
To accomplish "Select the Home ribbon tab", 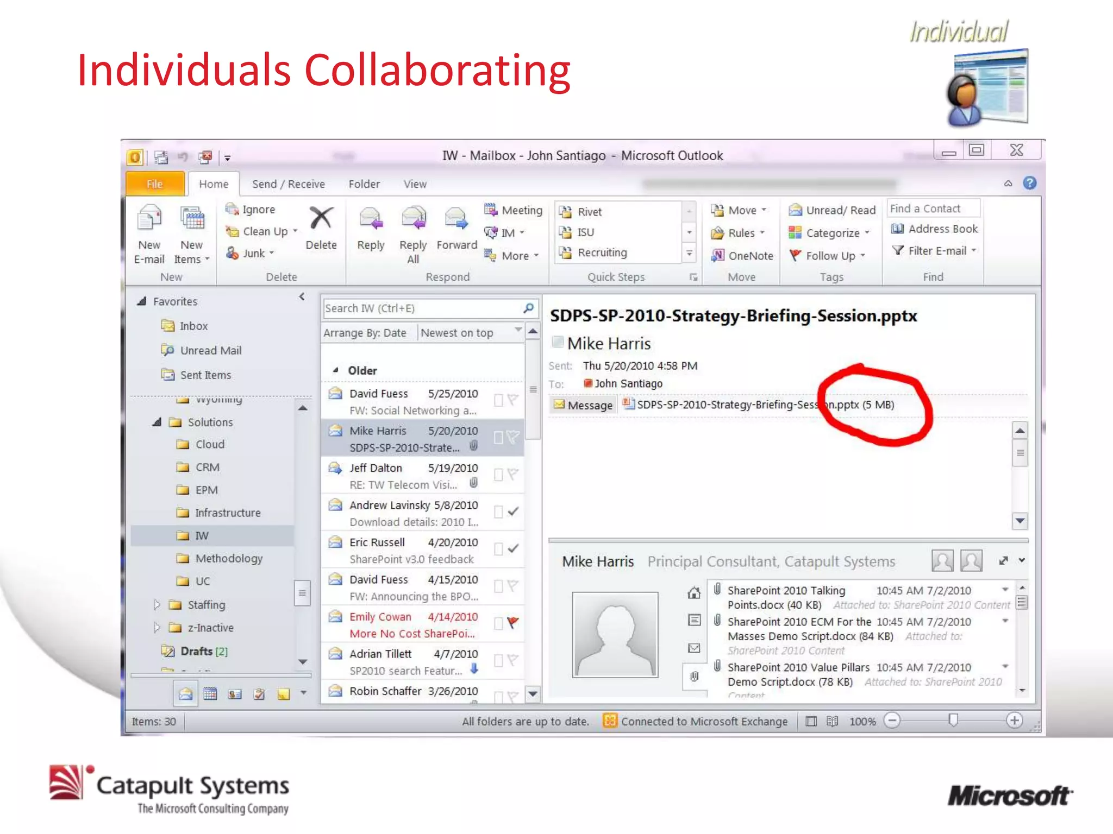I will (214, 184).
